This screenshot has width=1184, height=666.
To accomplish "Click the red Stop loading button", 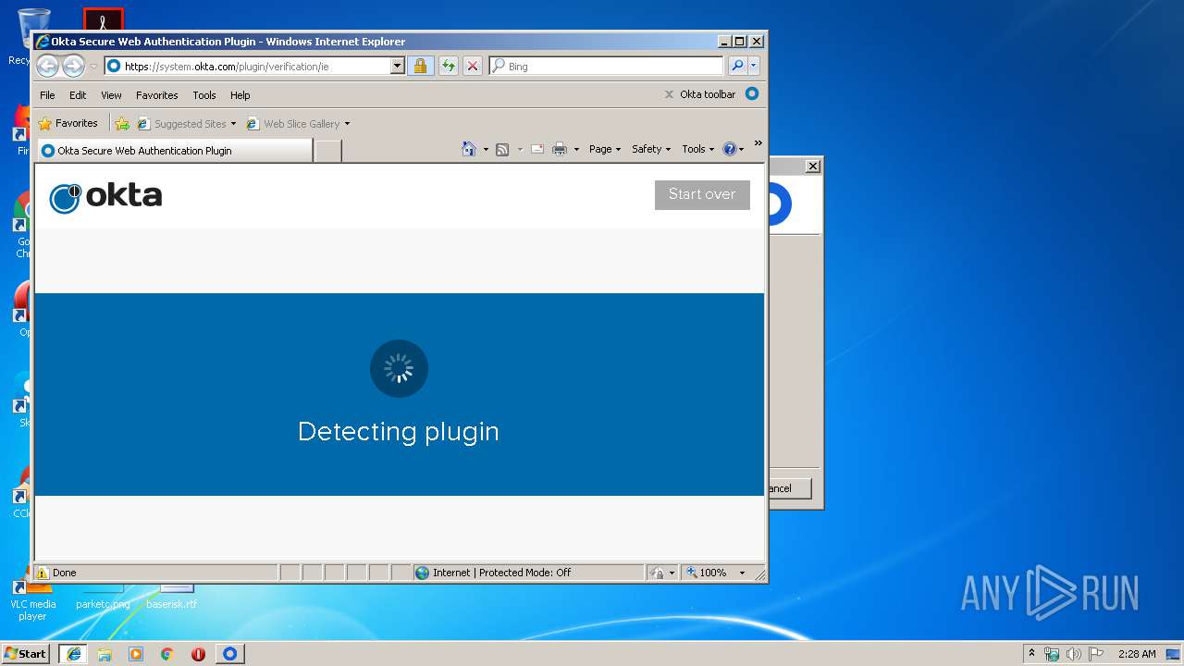I will [x=473, y=66].
